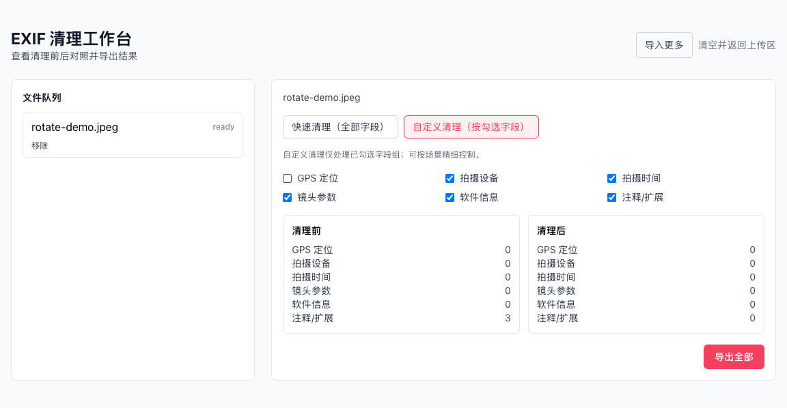Click the EXIF 清理工作台 title
The width and height of the screenshot is (787, 408).
pyautogui.click(x=70, y=39)
